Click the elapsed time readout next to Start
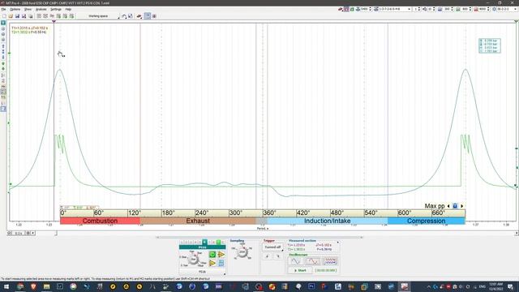 pyautogui.click(x=326, y=270)
